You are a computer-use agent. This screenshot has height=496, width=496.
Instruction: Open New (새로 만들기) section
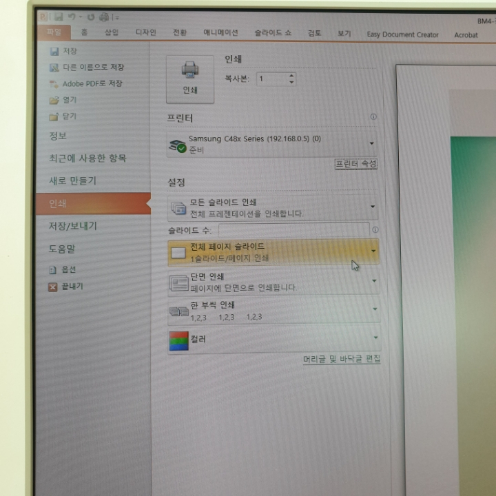click(72, 180)
